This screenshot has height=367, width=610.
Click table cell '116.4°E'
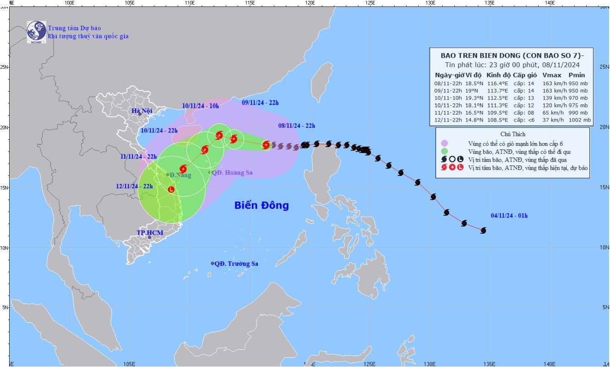click(498, 83)
